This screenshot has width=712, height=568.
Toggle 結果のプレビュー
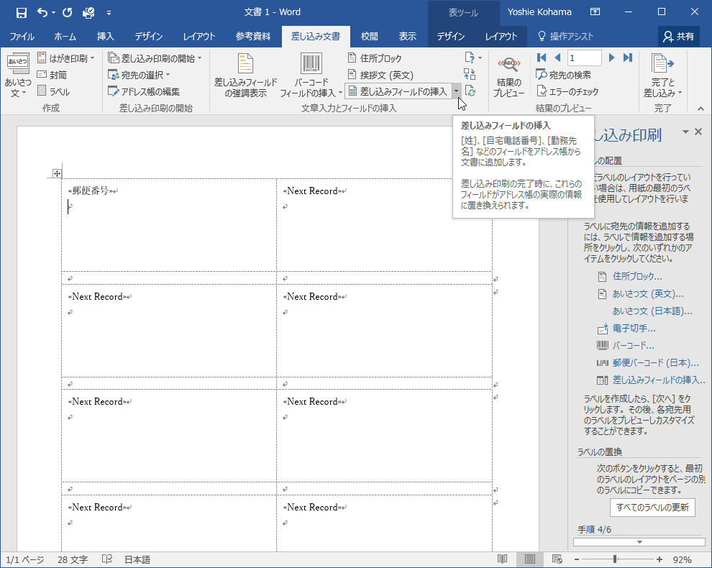(x=508, y=75)
